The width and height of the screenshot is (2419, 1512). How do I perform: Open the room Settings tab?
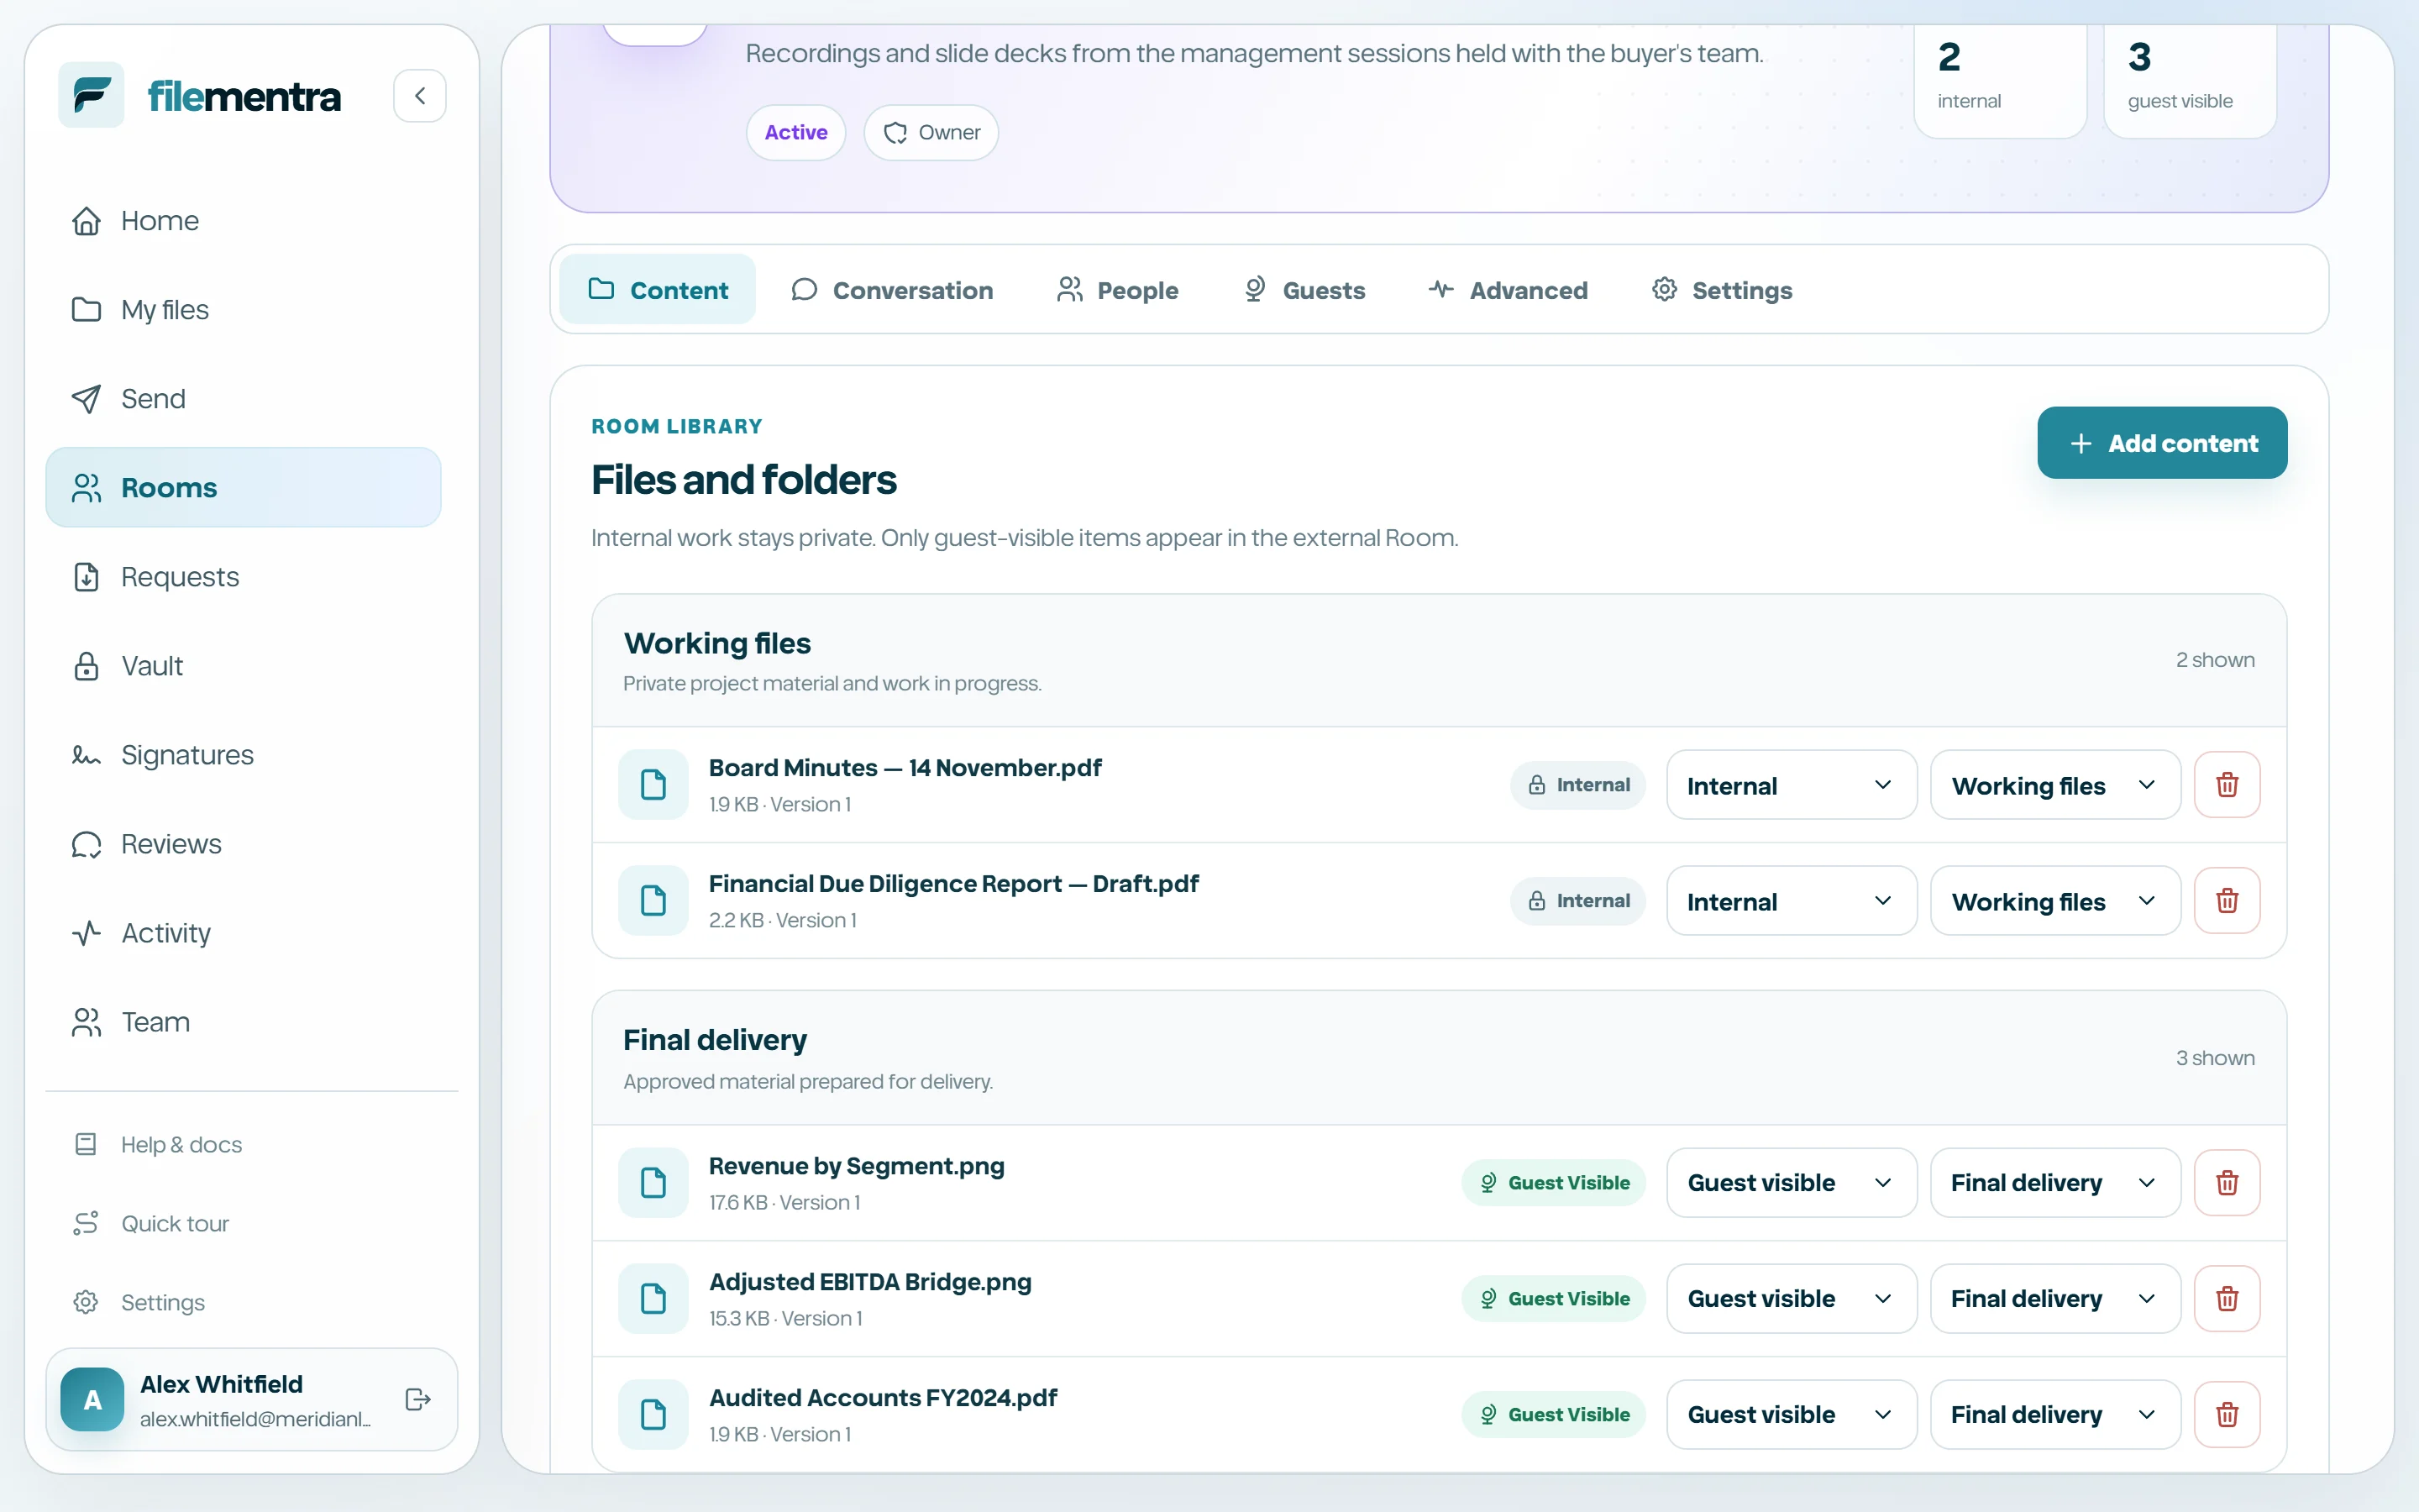1721,290
